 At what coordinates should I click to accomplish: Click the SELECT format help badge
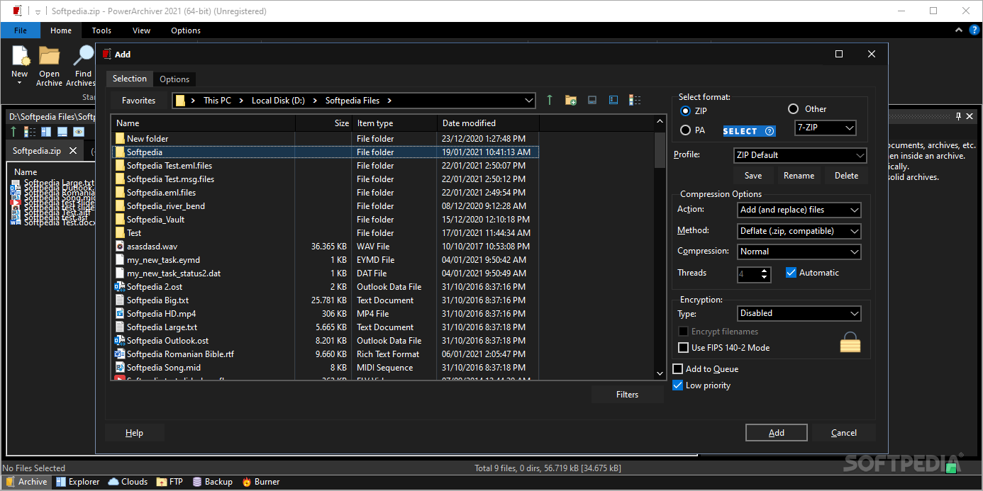tap(749, 131)
